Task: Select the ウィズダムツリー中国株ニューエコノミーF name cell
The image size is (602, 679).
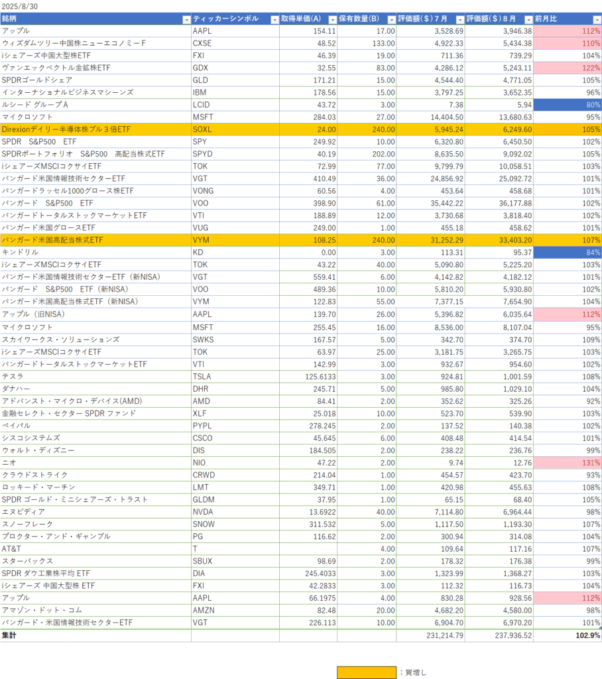Action: point(95,43)
